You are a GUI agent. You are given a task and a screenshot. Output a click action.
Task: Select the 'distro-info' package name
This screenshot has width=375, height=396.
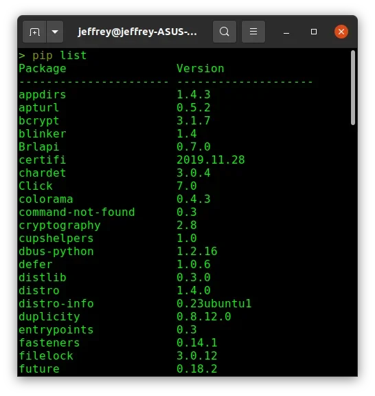(56, 304)
